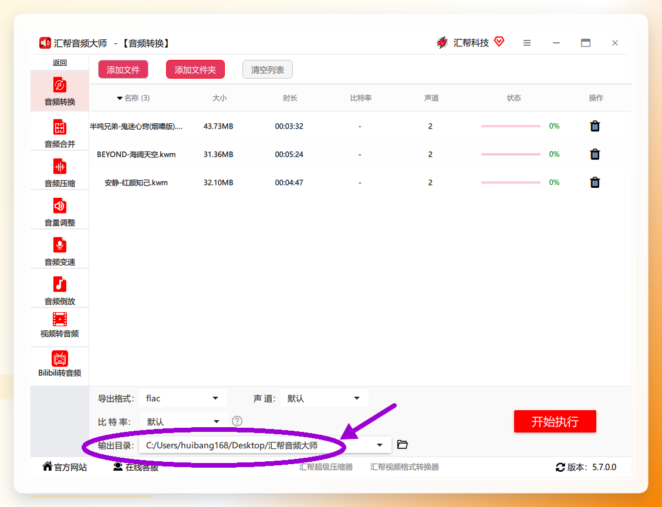Click the 添加文件夹 button
The image size is (662, 507).
coord(195,70)
